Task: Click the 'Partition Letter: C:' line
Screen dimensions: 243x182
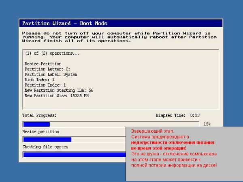Action: [47, 69]
